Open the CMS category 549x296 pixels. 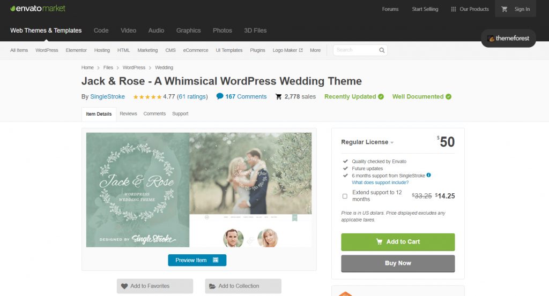(x=170, y=50)
